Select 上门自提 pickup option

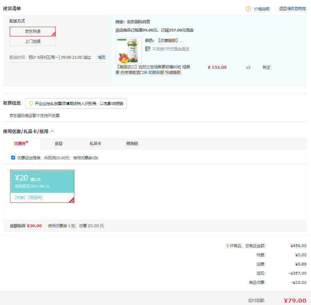point(33,41)
